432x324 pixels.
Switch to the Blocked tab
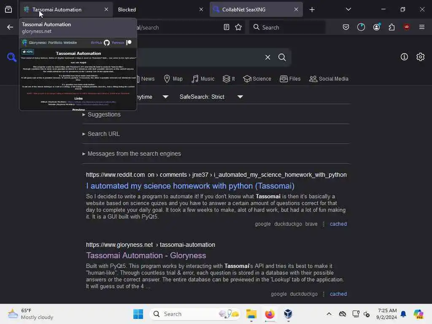pyautogui.click(x=161, y=9)
